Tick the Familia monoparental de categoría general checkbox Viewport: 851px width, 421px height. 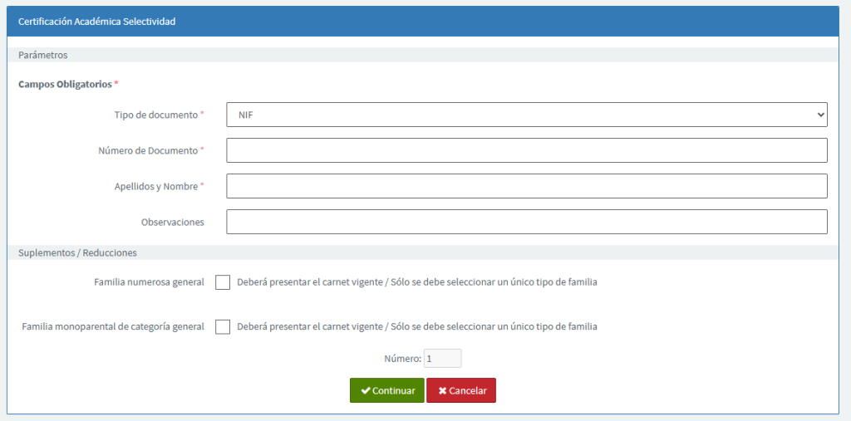pyautogui.click(x=223, y=326)
